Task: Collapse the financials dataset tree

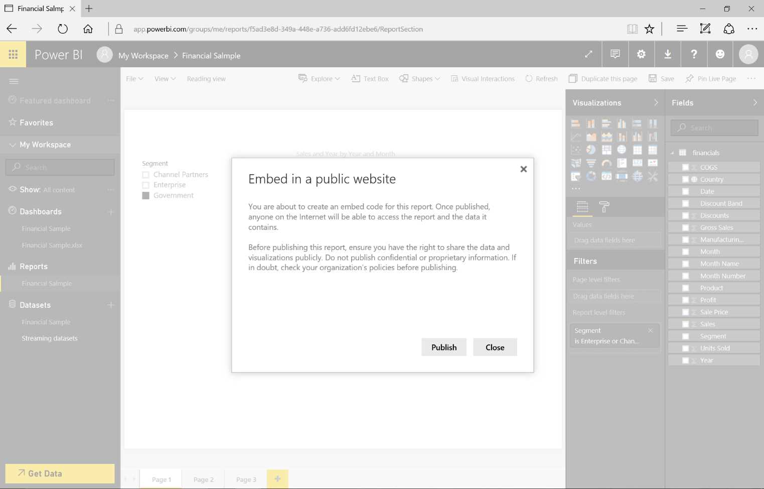Action: 673,152
